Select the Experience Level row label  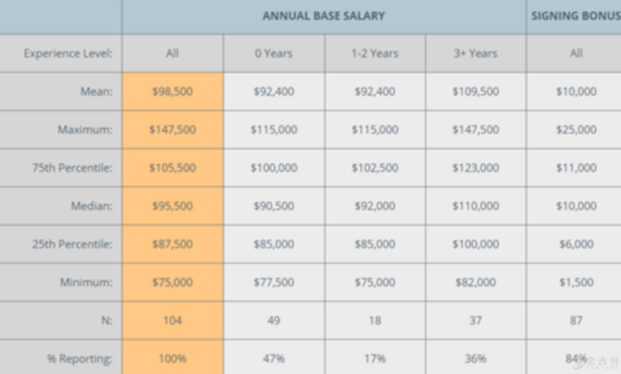(x=68, y=53)
